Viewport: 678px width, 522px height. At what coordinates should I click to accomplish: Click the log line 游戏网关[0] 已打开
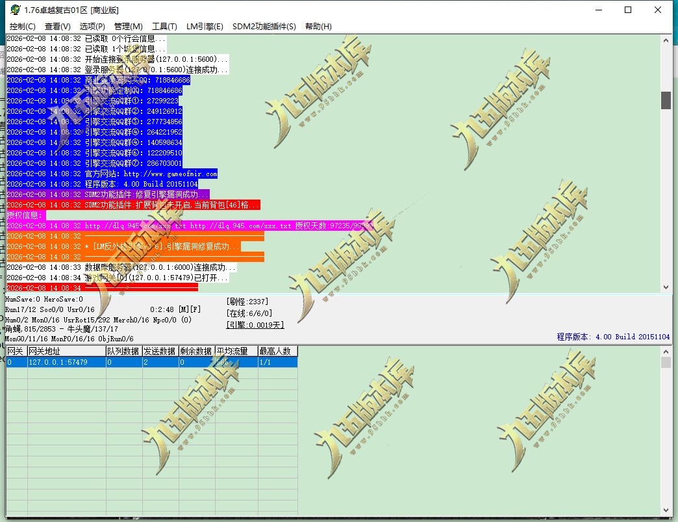[x=118, y=278]
